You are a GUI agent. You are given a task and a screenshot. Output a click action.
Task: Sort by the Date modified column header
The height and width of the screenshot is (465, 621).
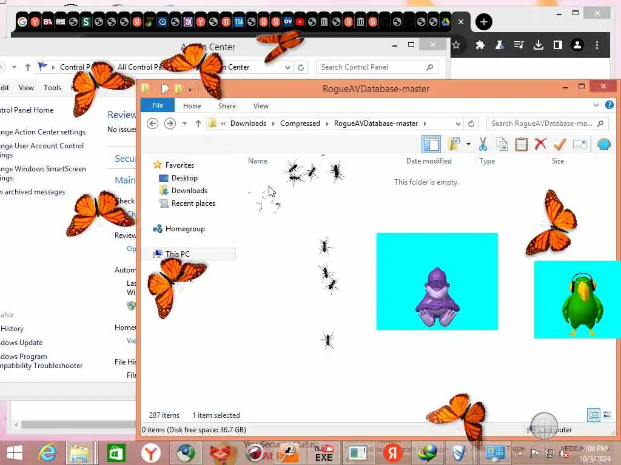coord(429,161)
